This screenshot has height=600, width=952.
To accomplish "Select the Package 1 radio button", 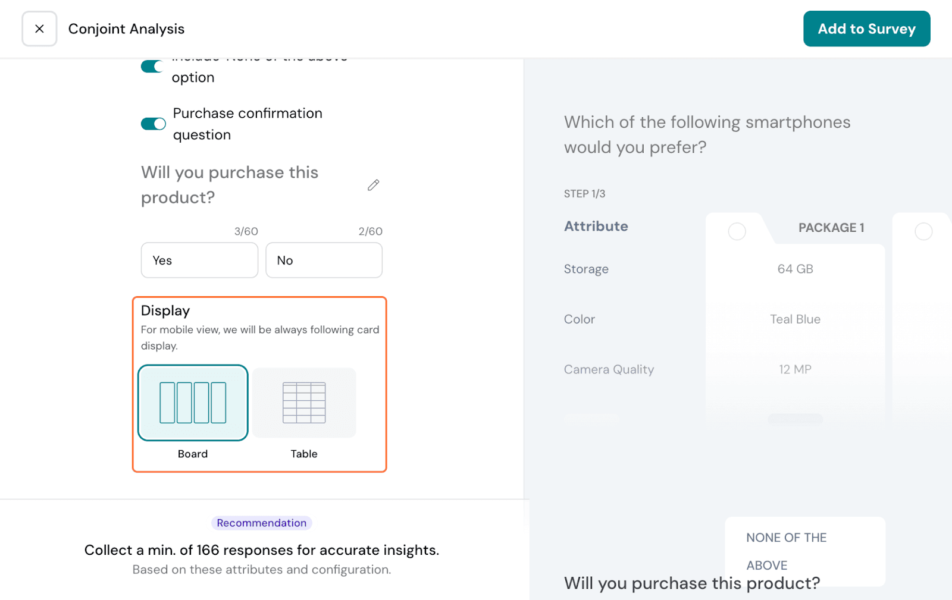I will (x=737, y=231).
